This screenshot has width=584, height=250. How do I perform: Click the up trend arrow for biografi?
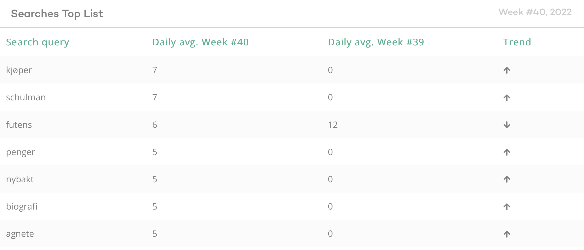[507, 207]
